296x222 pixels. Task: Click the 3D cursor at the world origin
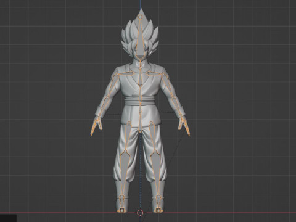140,213
